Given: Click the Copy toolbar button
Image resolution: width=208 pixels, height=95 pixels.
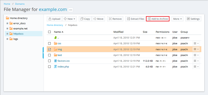Looking at the screenshot, I should pos(85,19).
